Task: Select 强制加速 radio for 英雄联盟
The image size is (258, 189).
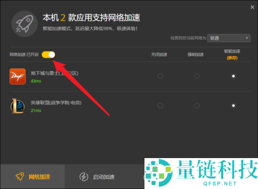Action: pyautogui.click(x=197, y=106)
